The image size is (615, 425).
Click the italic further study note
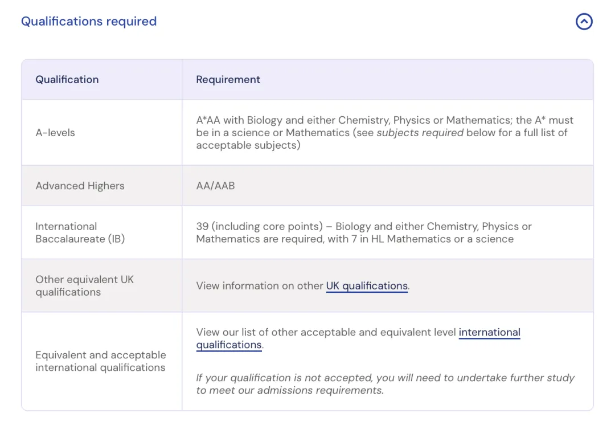pyautogui.click(x=385, y=384)
